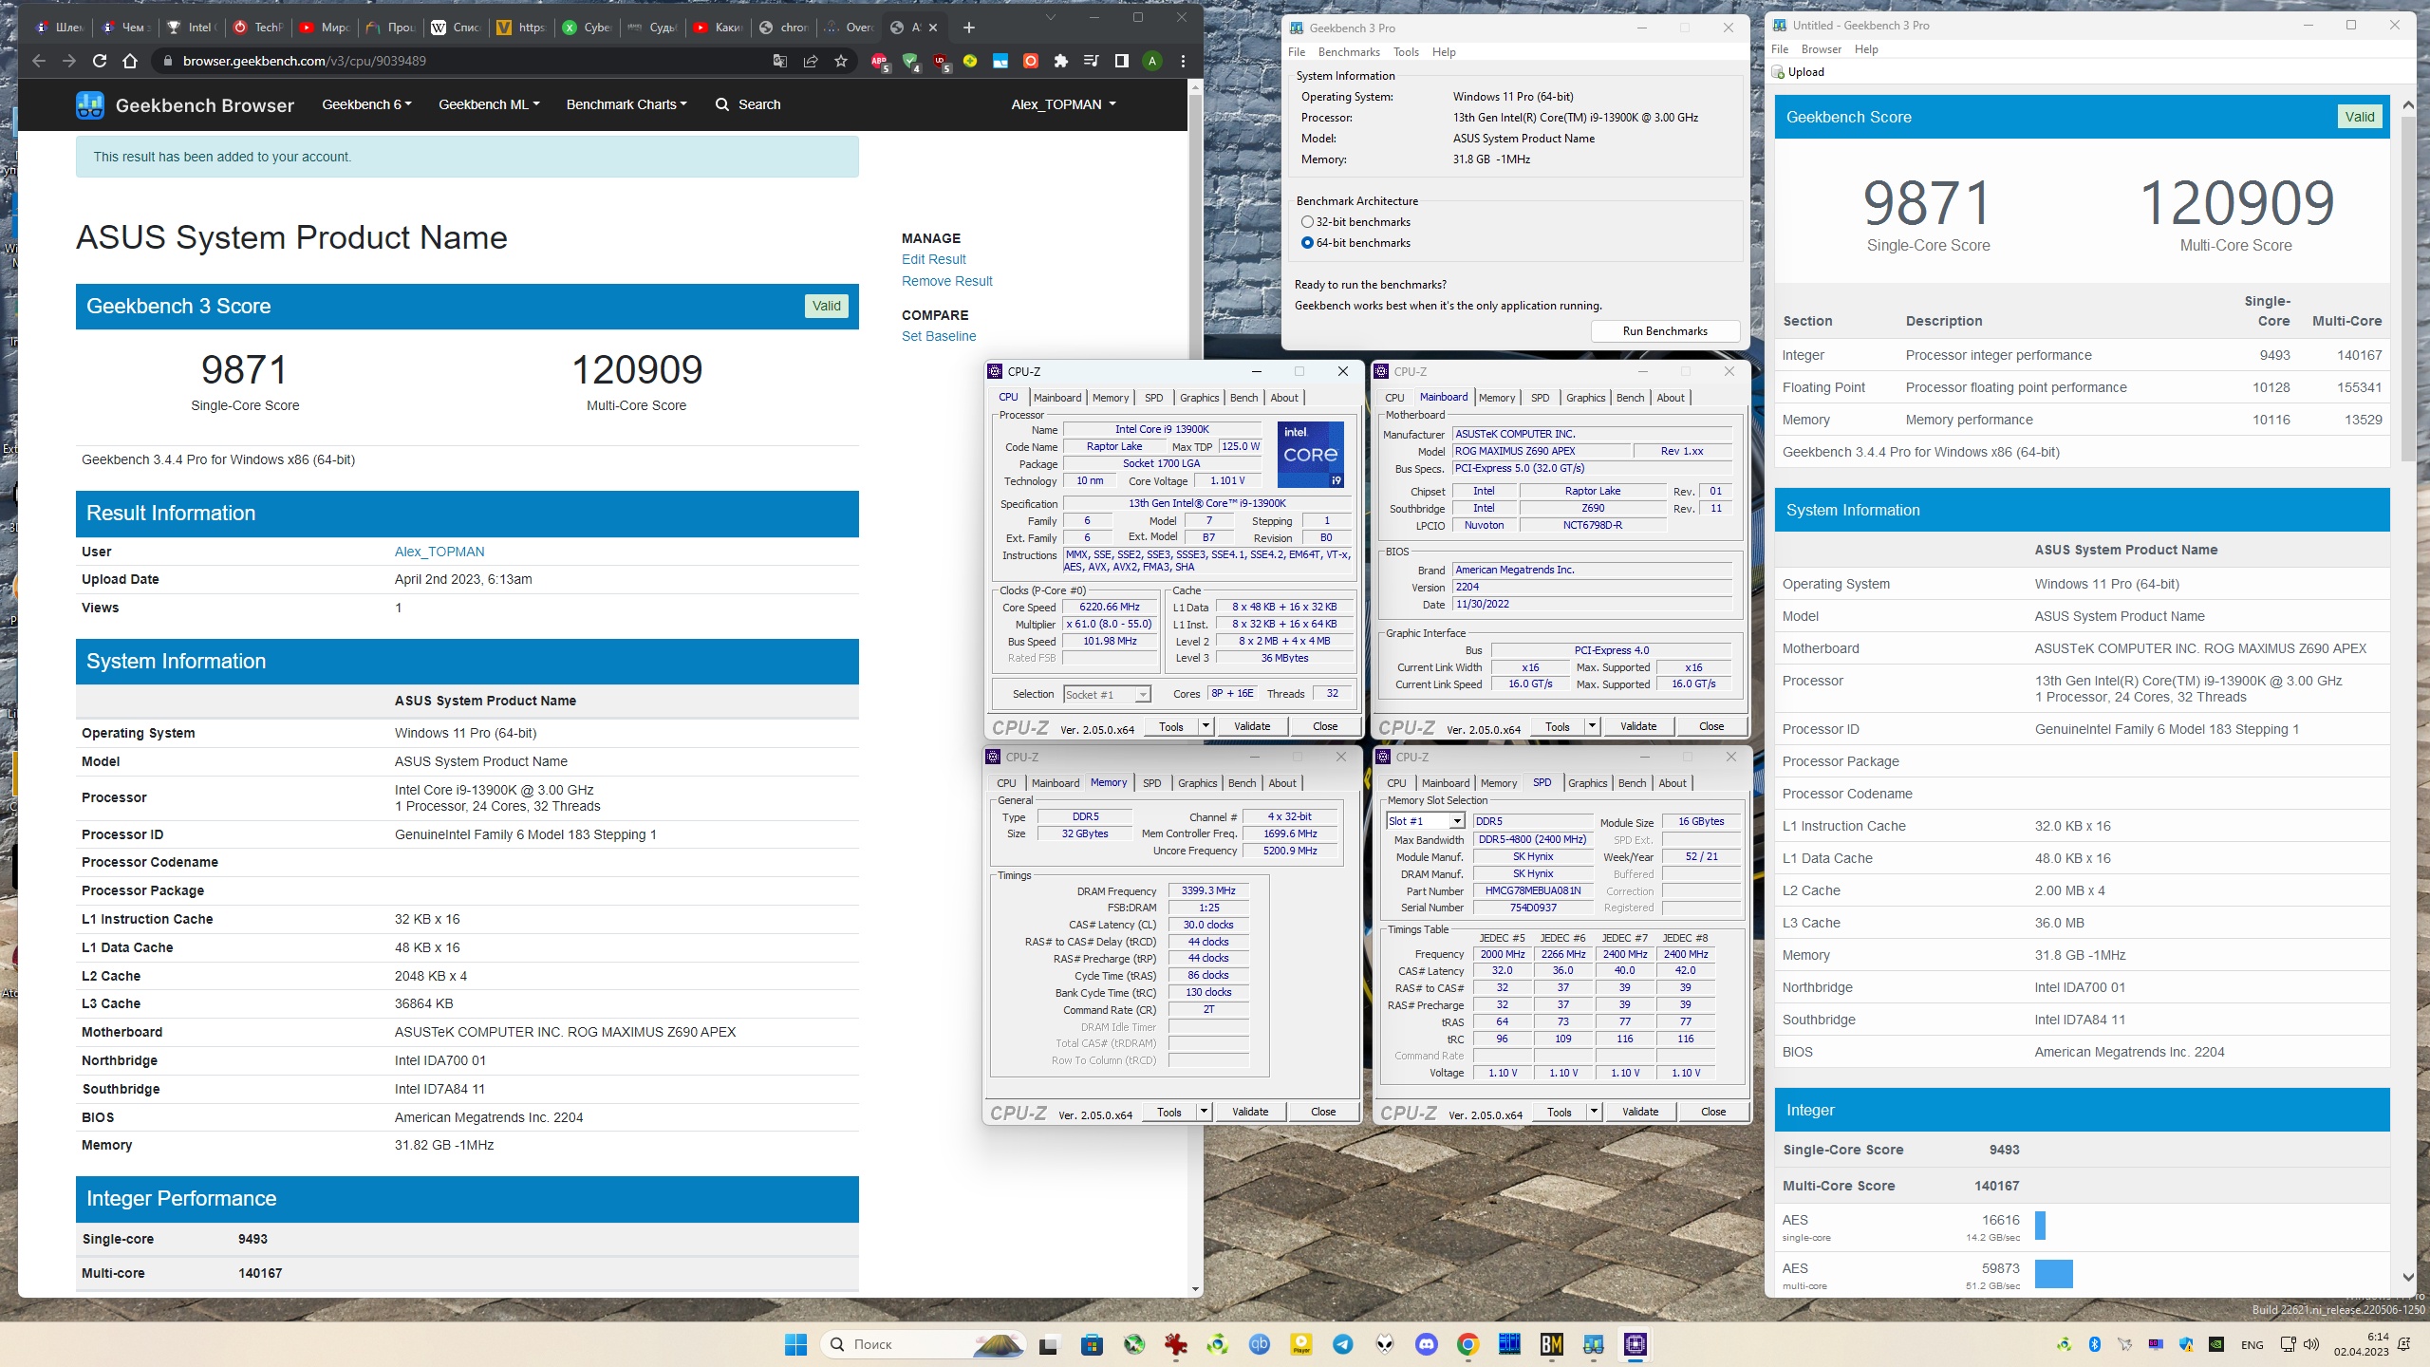The image size is (2430, 1367).
Task: Open Telegram from the taskbar
Action: pyautogui.click(x=1343, y=1344)
